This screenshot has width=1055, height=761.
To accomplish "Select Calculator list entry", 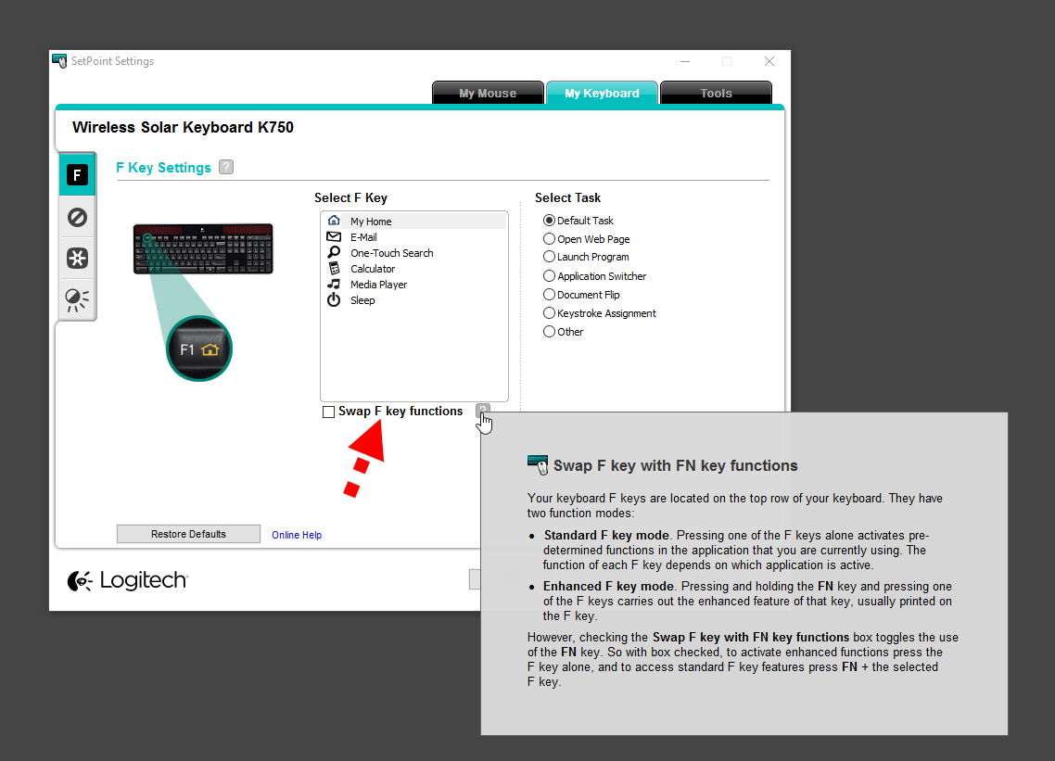I will pyautogui.click(x=414, y=269).
